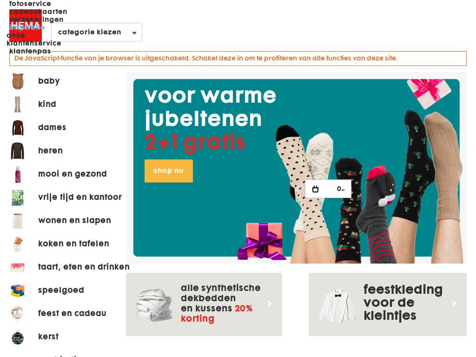Open the feest en cadeau category
Viewport: 476px width, 357px height.
(72, 313)
